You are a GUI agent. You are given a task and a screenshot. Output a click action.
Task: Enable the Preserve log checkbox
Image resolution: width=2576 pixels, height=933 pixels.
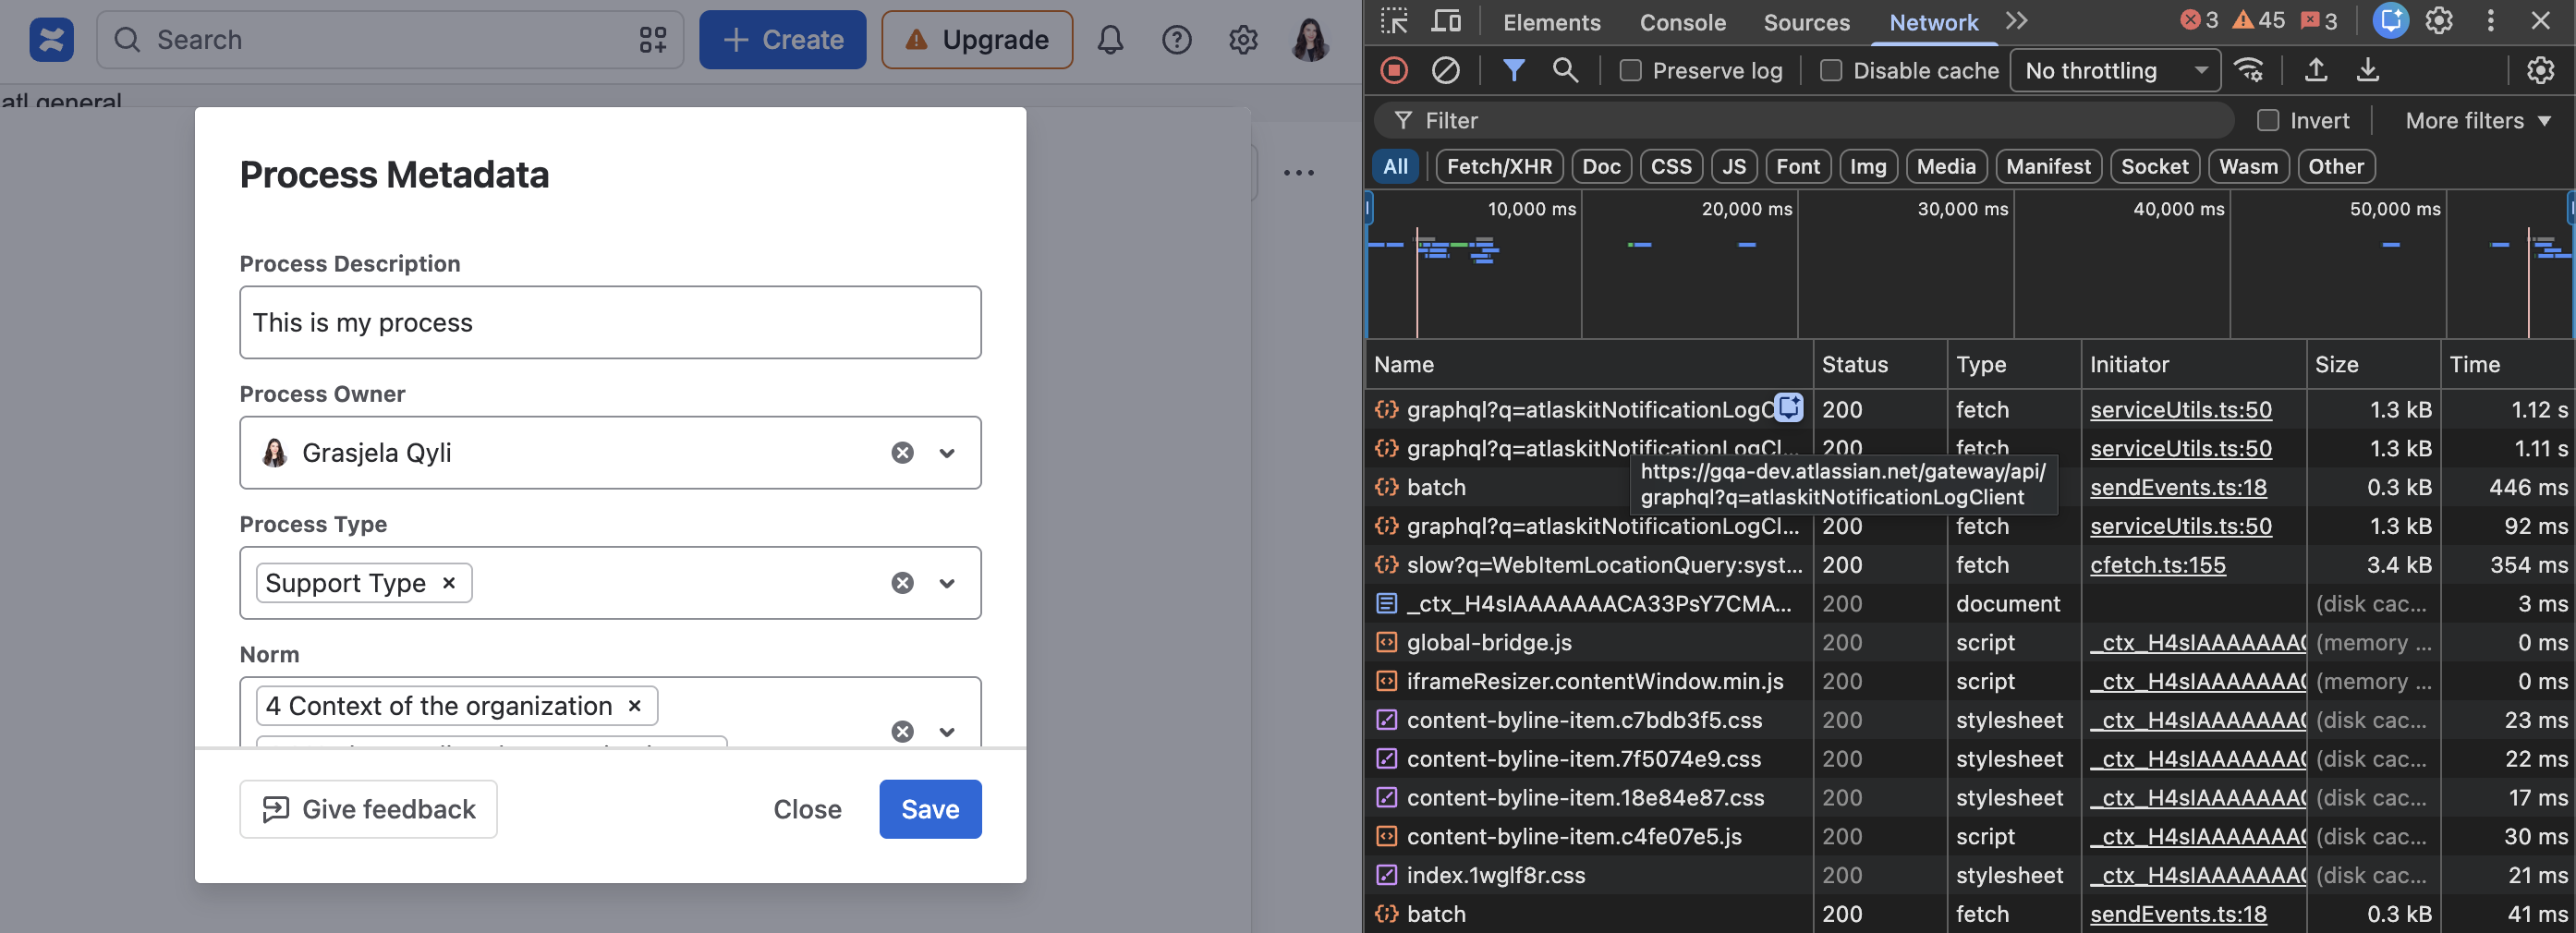coord(1630,70)
